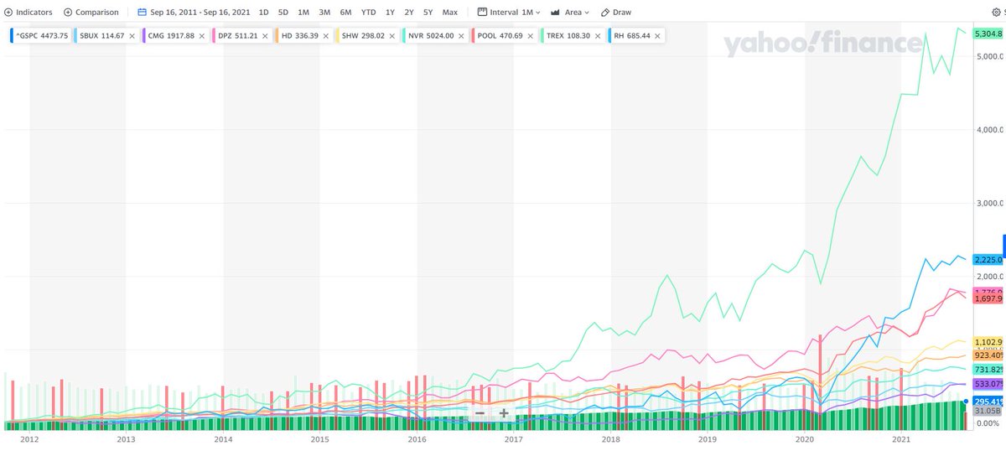Click the 31.05B volume tag
The width and height of the screenshot is (1006, 451).
point(987,411)
